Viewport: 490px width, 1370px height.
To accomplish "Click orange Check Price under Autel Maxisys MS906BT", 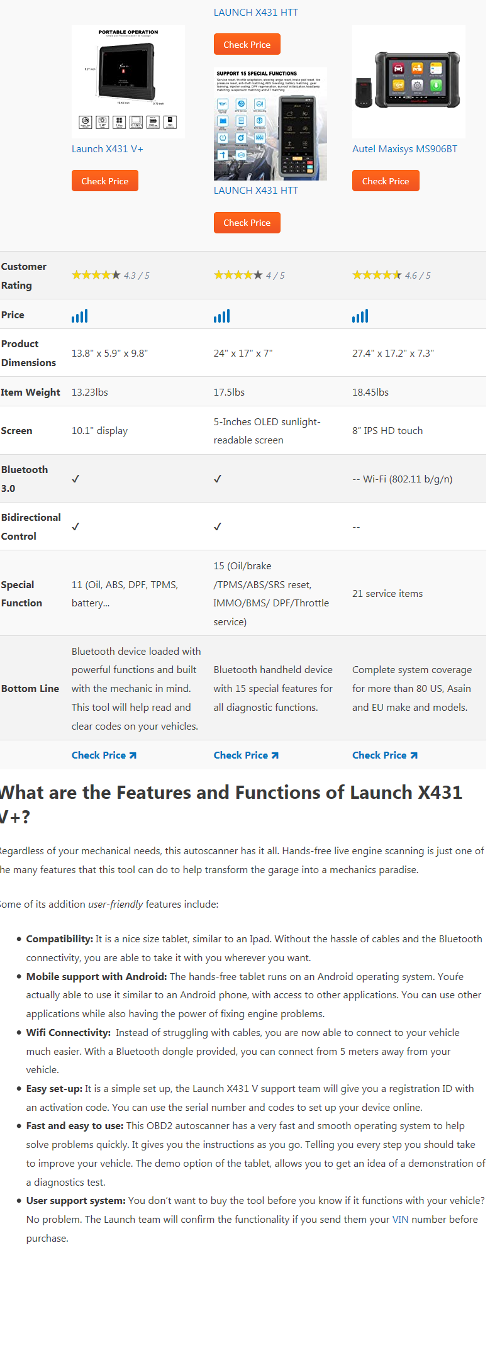I will pyautogui.click(x=386, y=181).
